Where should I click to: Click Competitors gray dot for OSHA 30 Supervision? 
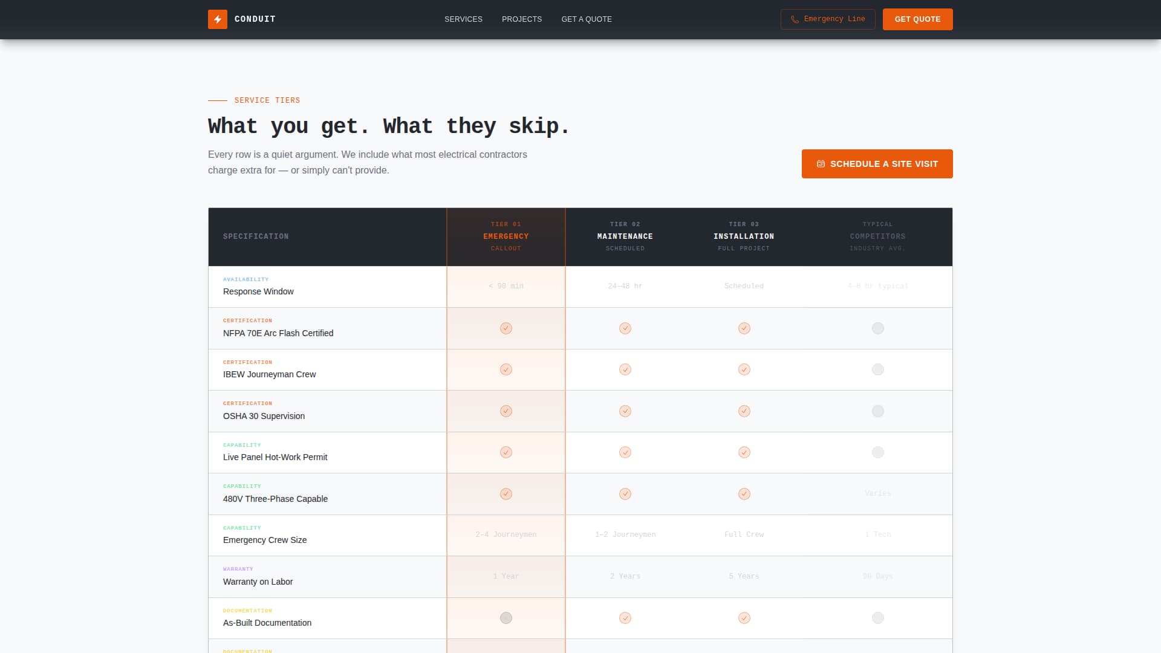[x=878, y=411]
